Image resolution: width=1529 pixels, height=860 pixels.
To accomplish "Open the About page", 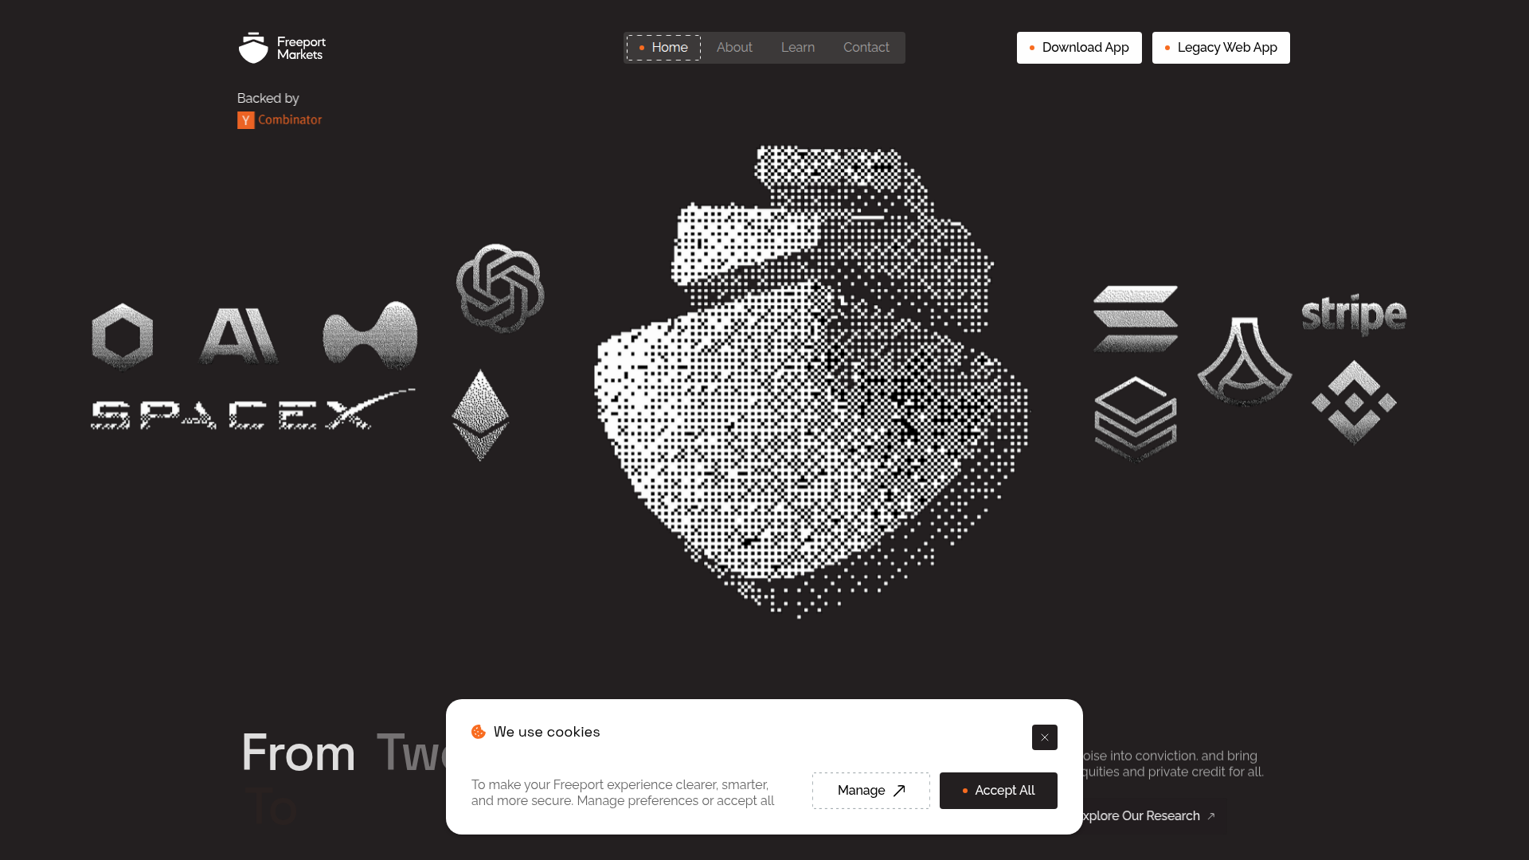I will 734,48.
